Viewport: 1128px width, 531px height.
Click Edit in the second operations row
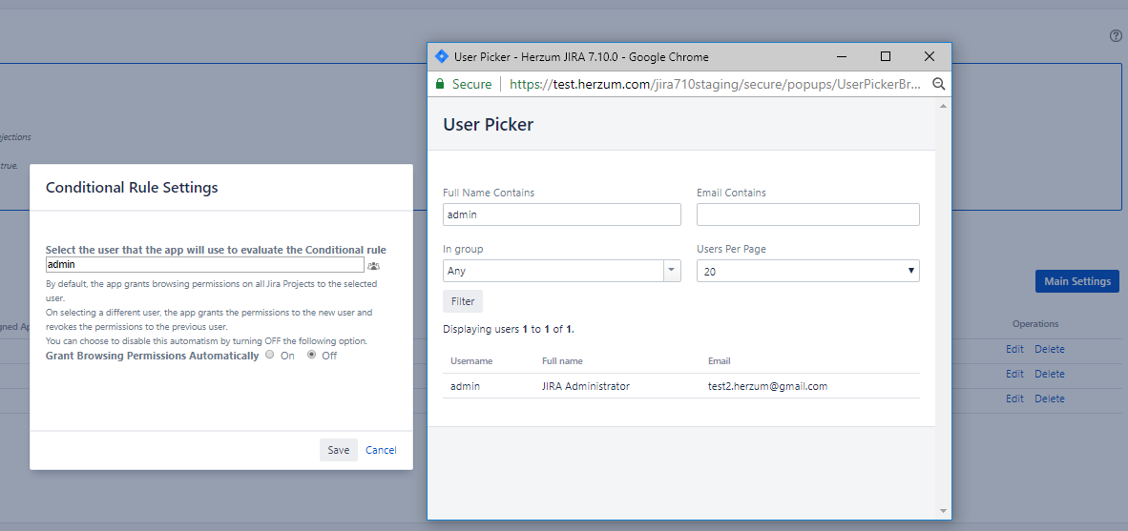click(1014, 374)
